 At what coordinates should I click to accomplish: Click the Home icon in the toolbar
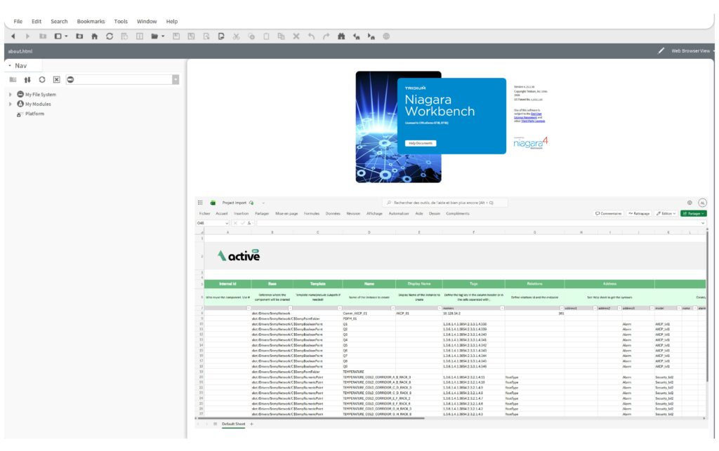94,36
